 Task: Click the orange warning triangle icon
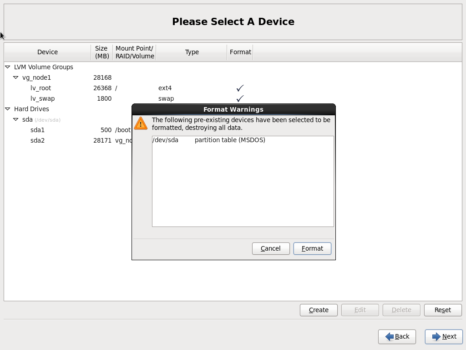tap(141, 123)
